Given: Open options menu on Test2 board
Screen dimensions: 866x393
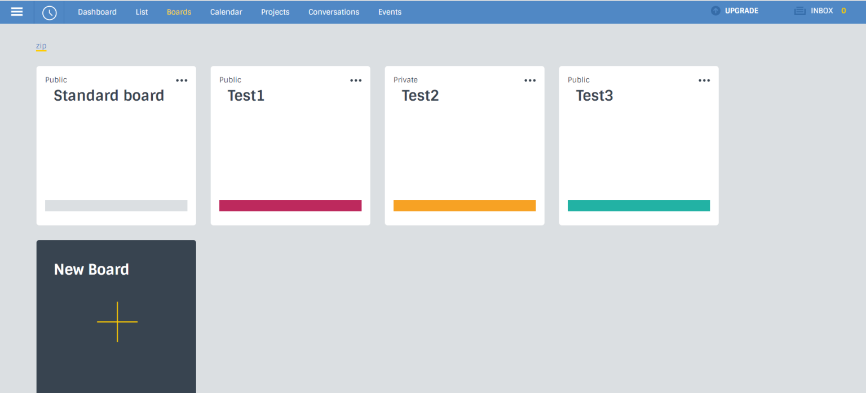Looking at the screenshot, I should (529, 80).
